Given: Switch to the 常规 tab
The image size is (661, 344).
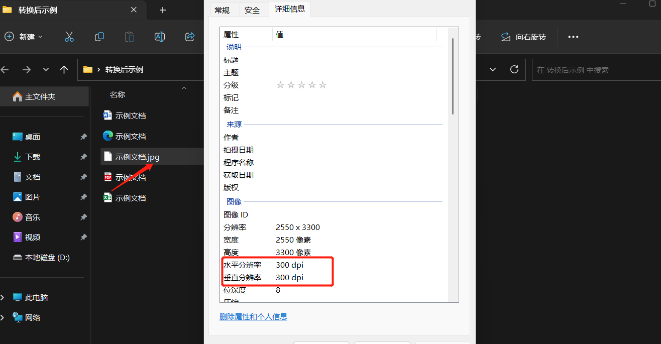Looking at the screenshot, I should click(222, 10).
